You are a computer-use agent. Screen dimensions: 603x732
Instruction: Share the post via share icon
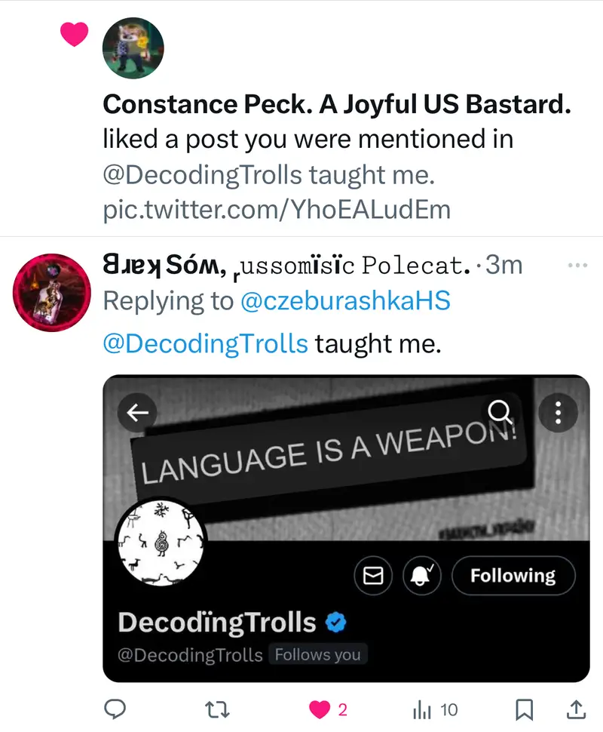click(576, 709)
